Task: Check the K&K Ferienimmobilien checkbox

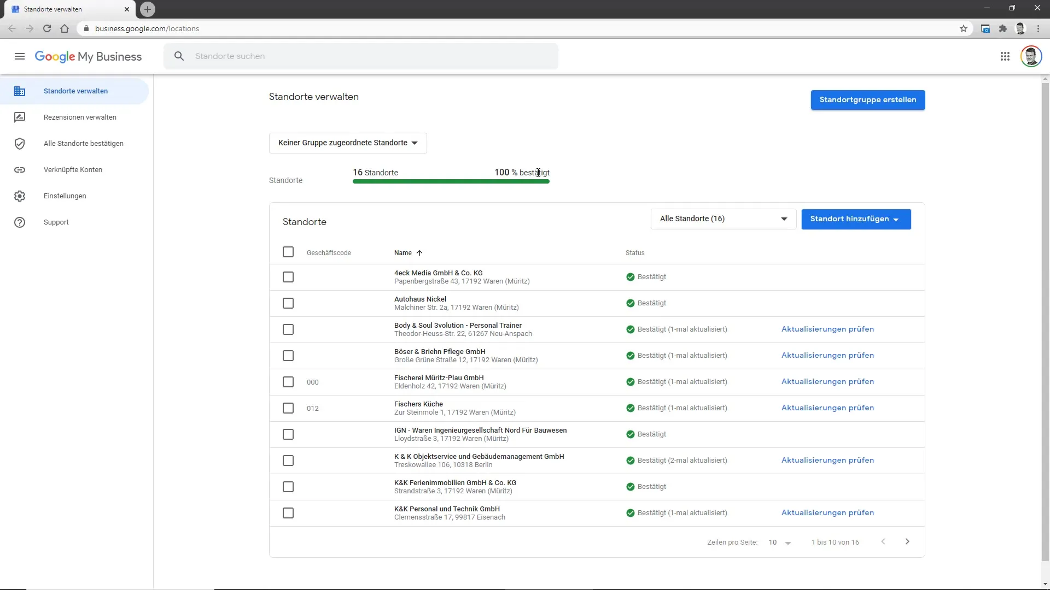Action: pos(288,487)
